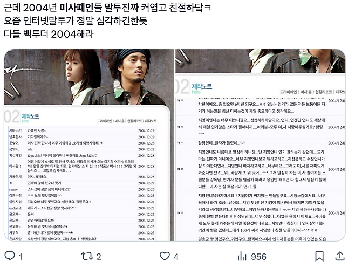Image resolution: width=355 pixels, height=268 pixels.
Task: Click the 다들 백투더 2004해라 text line
Action: (49, 34)
